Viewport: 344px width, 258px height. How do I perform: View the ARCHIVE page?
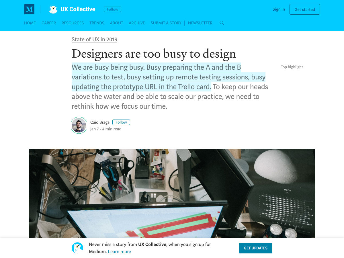click(137, 23)
